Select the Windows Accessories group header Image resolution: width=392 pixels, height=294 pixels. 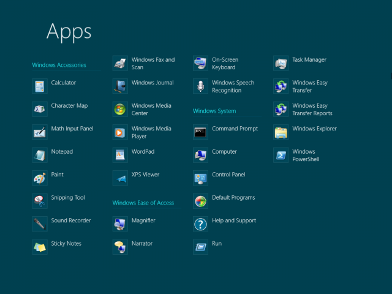[59, 65]
